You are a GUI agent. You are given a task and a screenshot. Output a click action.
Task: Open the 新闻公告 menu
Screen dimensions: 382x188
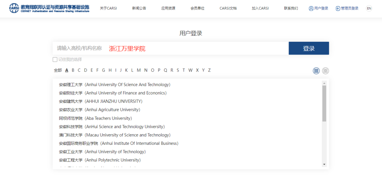tap(139, 8)
